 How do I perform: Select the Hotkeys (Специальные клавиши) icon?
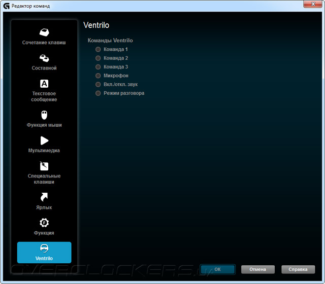pyautogui.click(x=44, y=166)
